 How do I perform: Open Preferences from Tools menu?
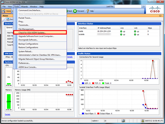point(24,63)
